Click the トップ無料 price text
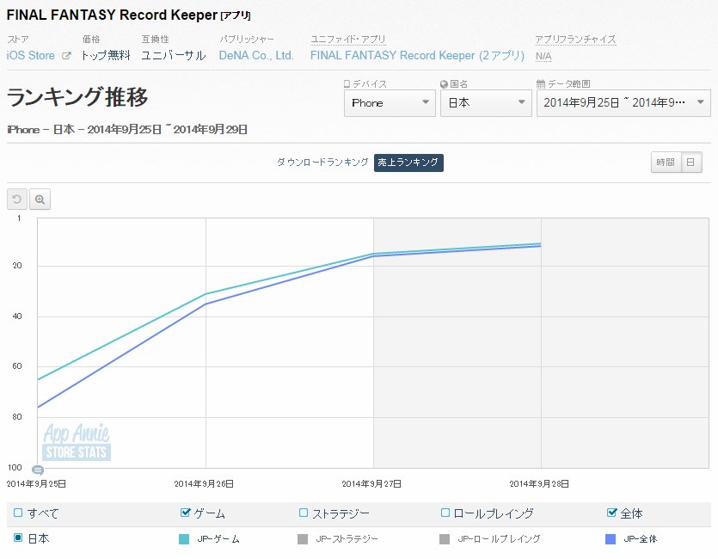Image resolution: width=718 pixels, height=559 pixels. pos(106,55)
